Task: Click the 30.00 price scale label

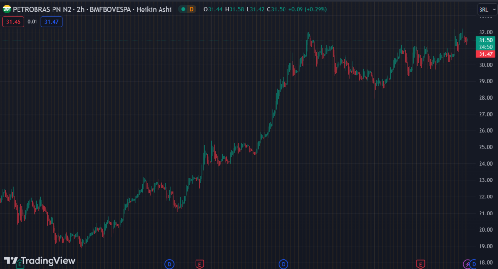Action: [486, 65]
